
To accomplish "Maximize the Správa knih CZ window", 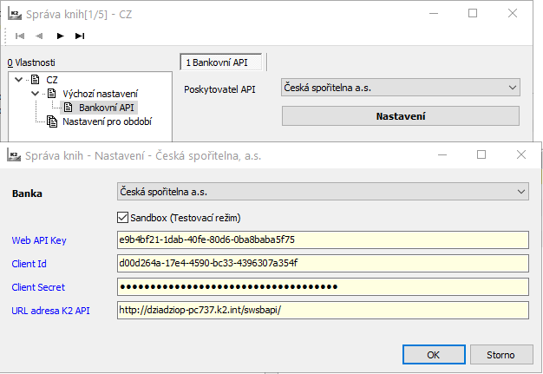I will (x=473, y=14).
